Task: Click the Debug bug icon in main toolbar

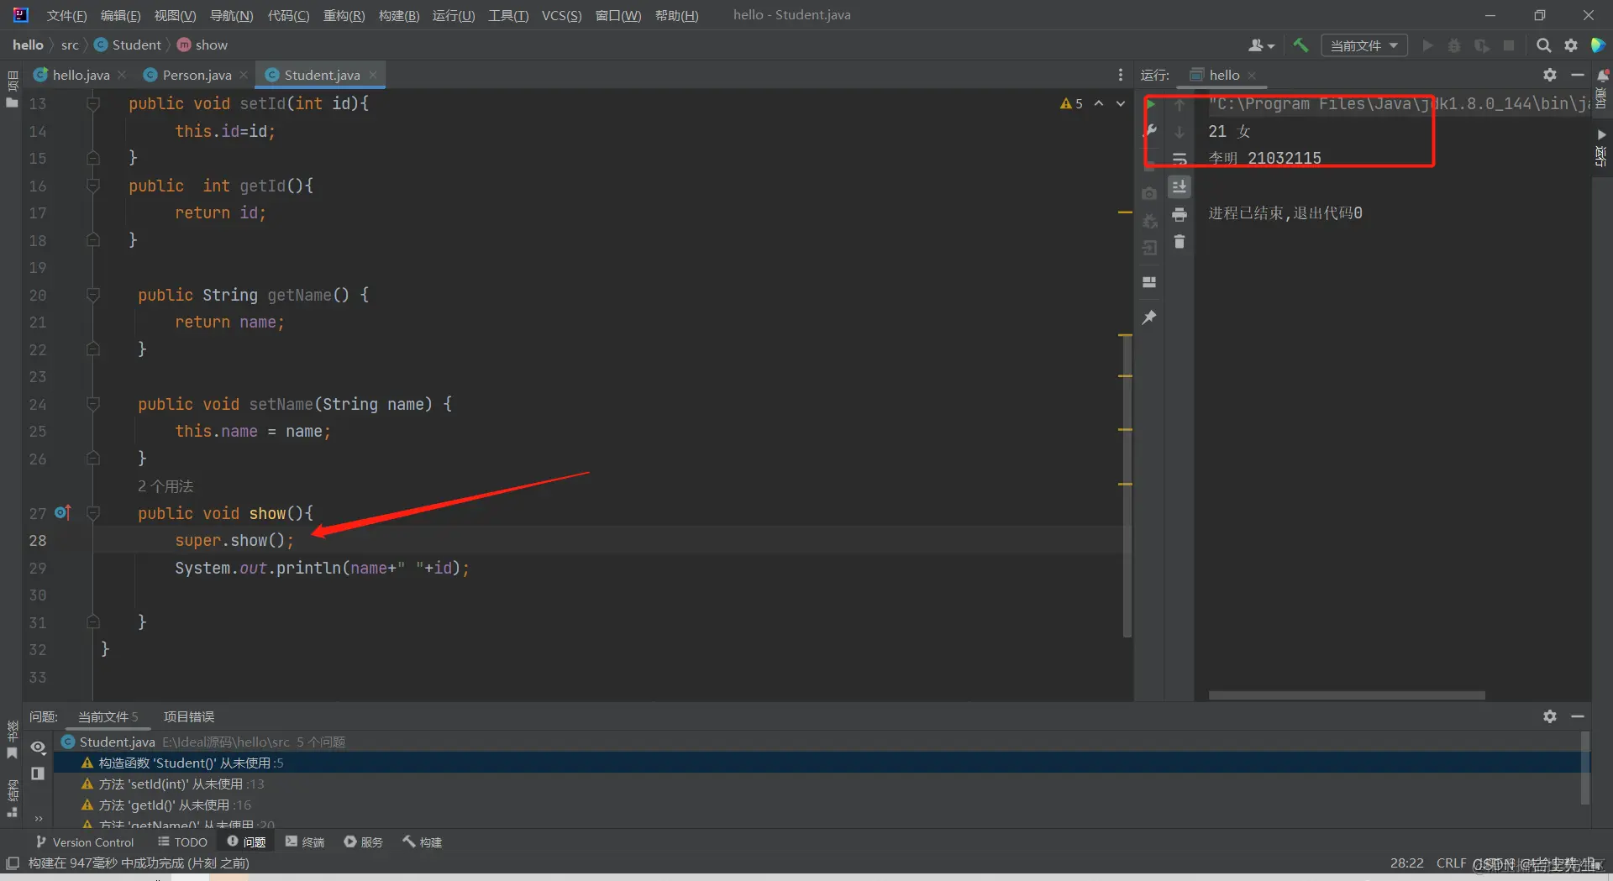Action: click(1454, 45)
